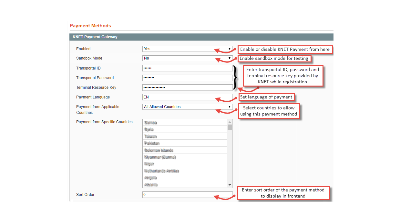This screenshot has height=222, width=400.
Task: Select Samoa in the countries list
Action: click(185, 123)
